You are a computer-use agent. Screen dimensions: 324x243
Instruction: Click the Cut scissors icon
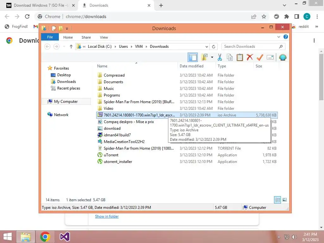coord(220,57)
